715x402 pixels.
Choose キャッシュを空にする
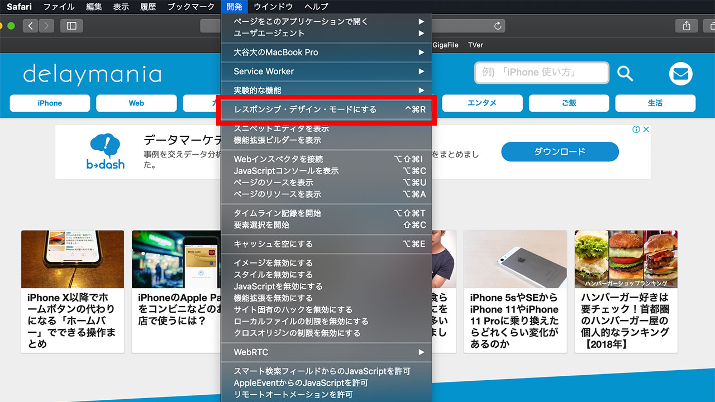pyautogui.click(x=326, y=244)
